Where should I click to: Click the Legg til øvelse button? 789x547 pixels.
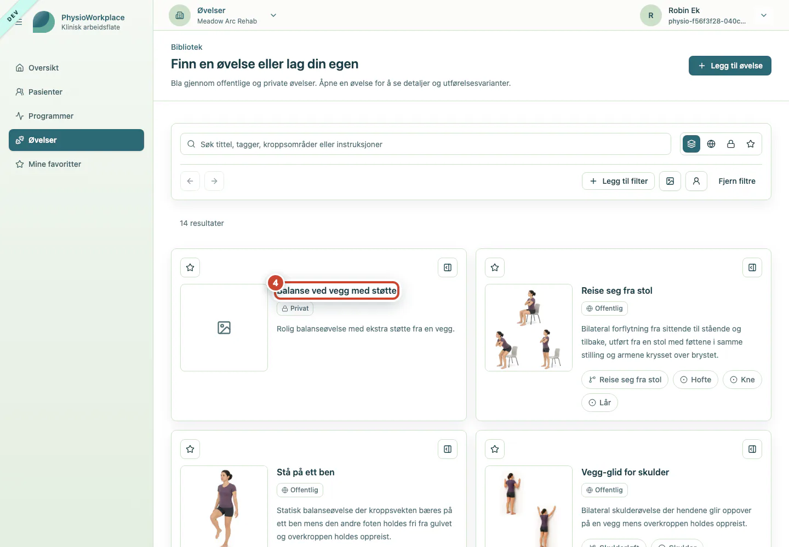click(x=730, y=66)
